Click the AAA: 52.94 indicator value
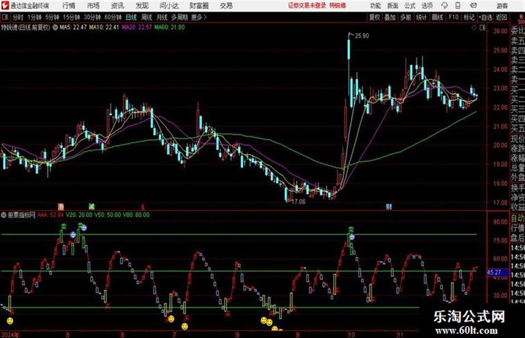The width and height of the screenshot is (525, 338). coord(50,215)
